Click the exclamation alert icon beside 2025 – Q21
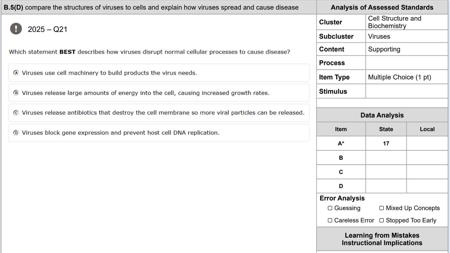This screenshot has height=253, width=450. pyautogui.click(x=16, y=29)
